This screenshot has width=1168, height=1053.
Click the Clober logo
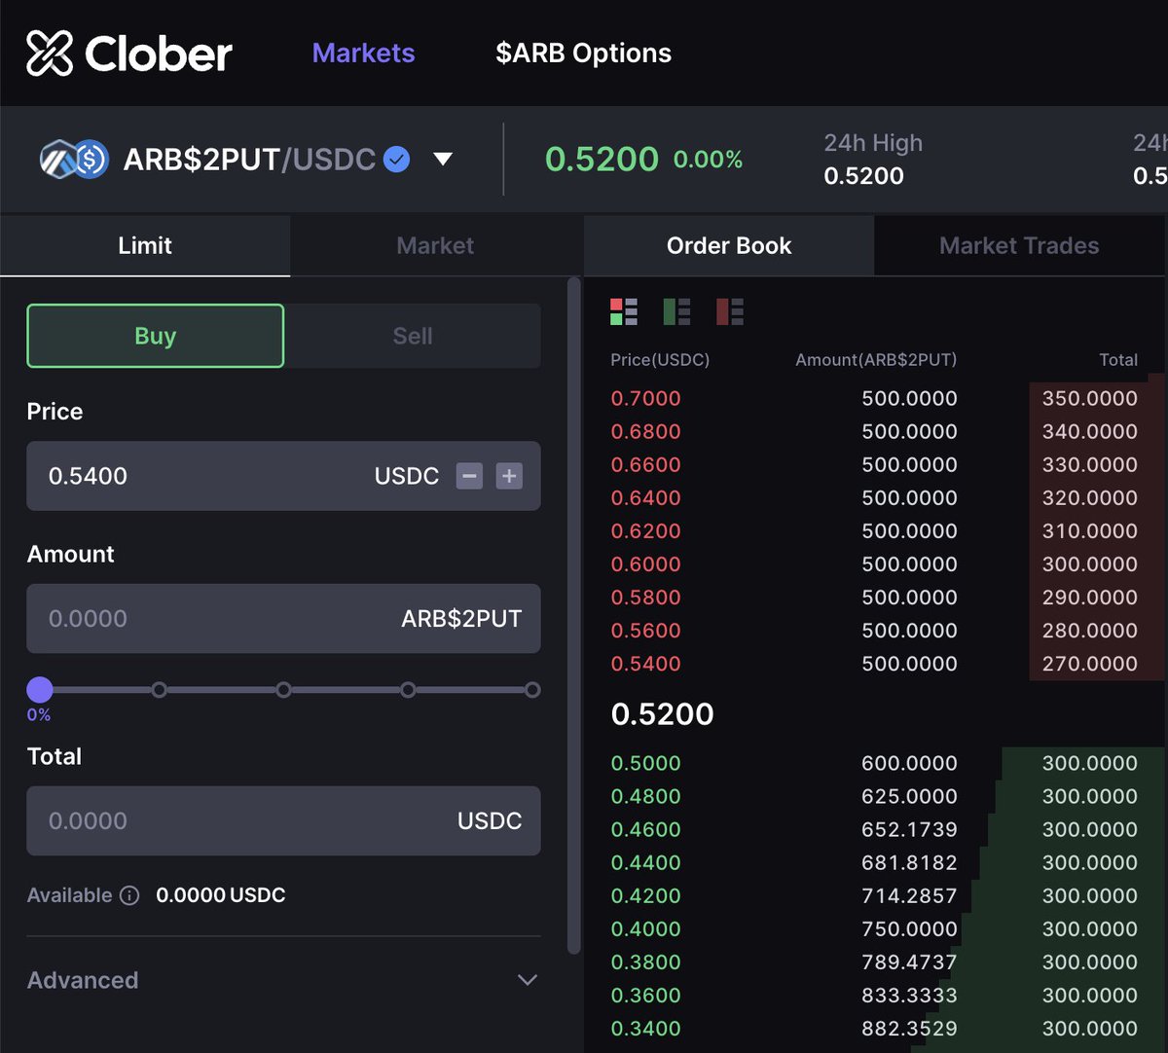click(129, 53)
